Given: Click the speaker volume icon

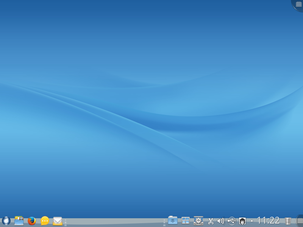Looking at the screenshot, I should pos(221,221).
